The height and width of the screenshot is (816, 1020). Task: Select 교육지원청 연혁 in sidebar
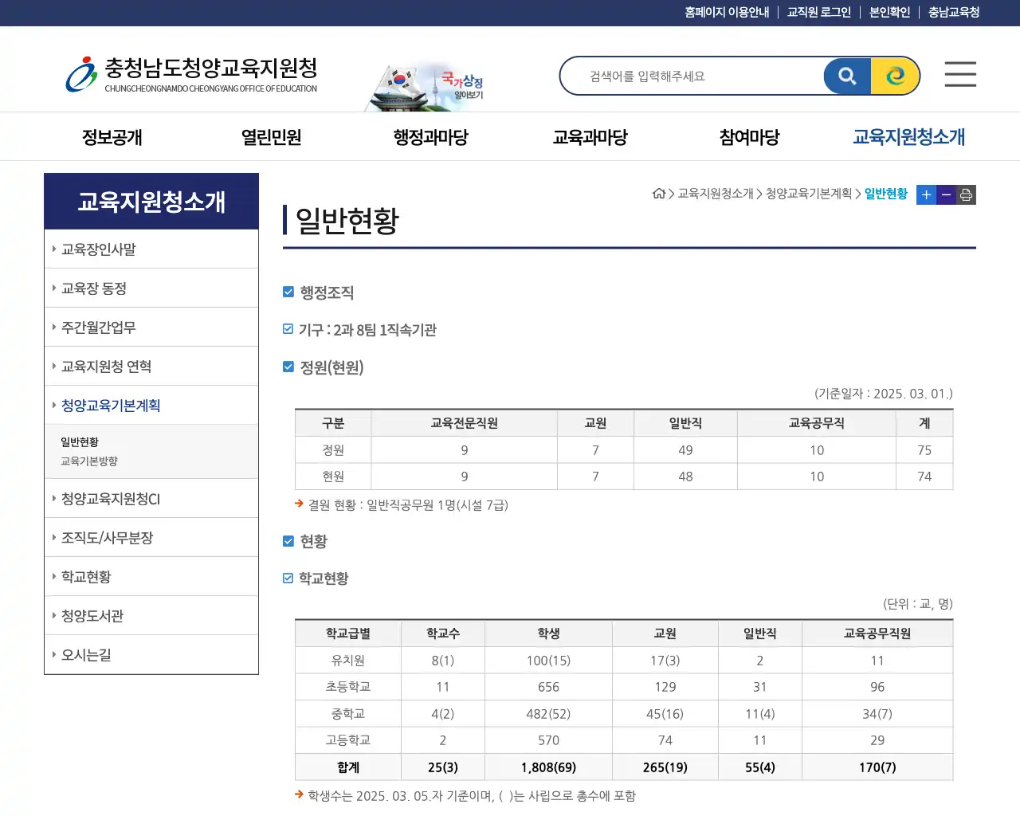click(x=151, y=367)
